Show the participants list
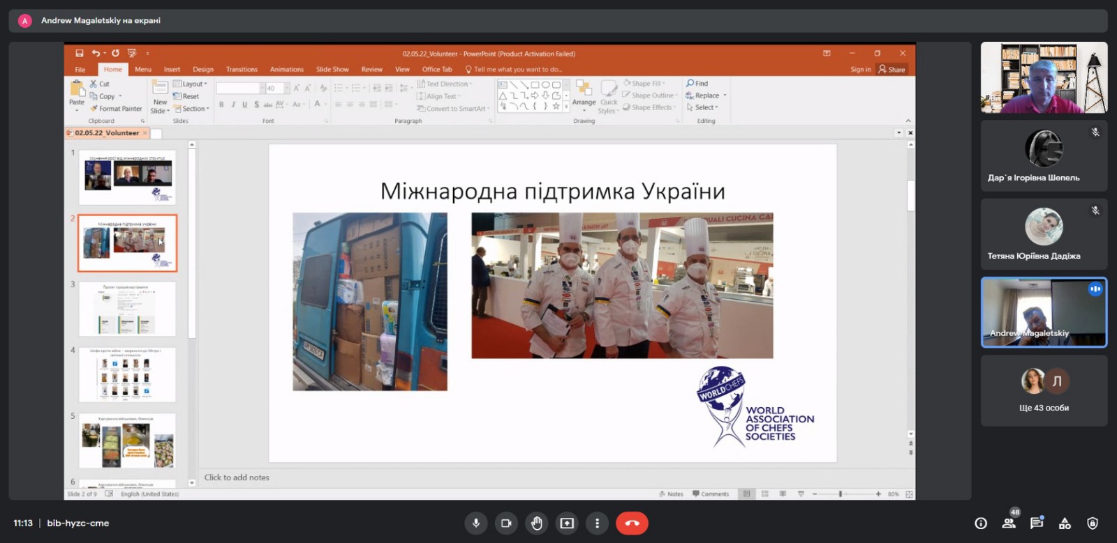This screenshot has height=543, width=1117. (1009, 523)
